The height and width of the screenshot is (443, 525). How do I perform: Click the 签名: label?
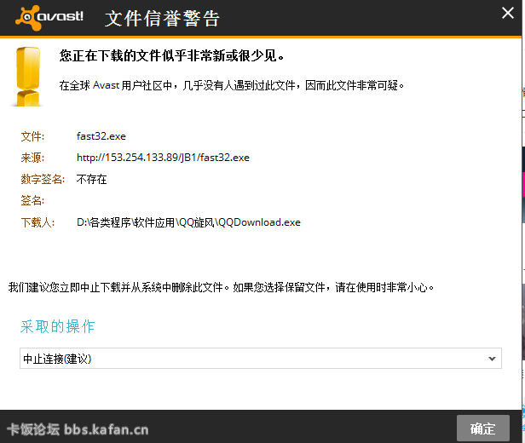pyautogui.click(x=32, y=200)
